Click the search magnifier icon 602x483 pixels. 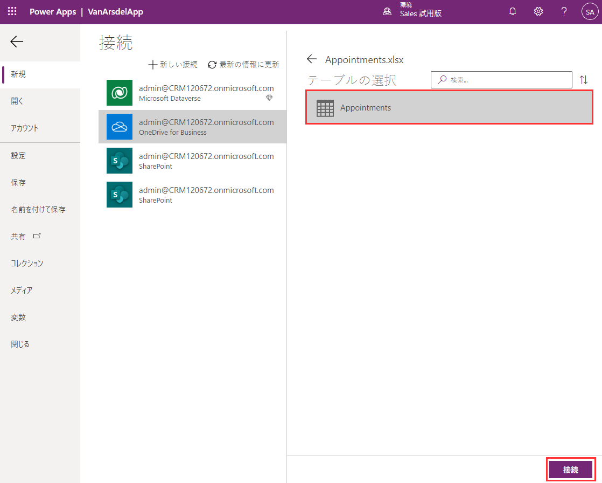coord(442,80)
